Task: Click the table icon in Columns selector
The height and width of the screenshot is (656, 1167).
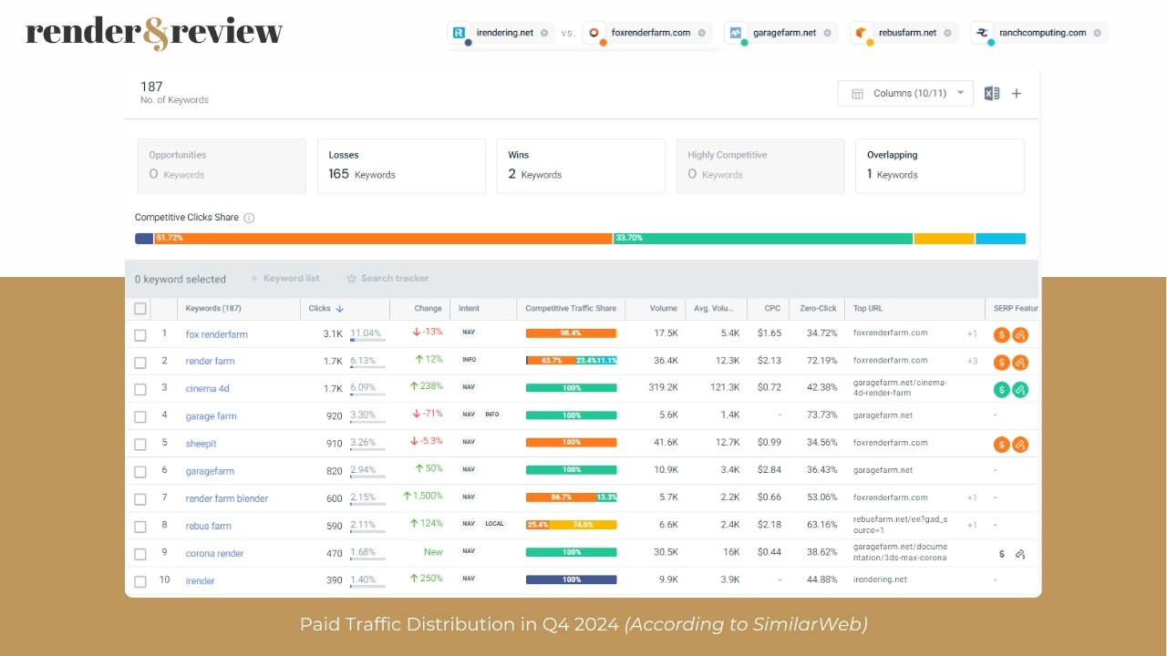Action: click(x=857, y=94)
